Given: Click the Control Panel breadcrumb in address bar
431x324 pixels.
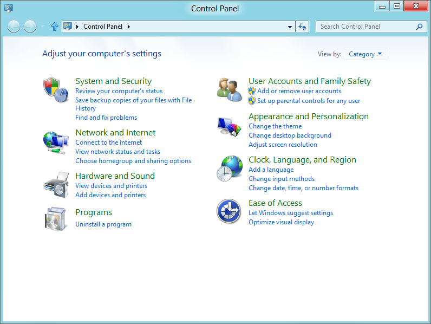Looking at the screenshot, I should (x=103, y=27).
